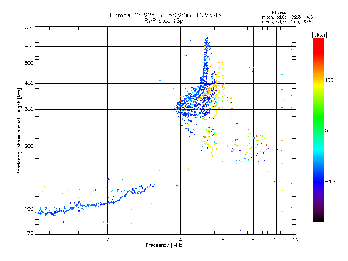
Task: Click the colorbar tick label "0"
Action: pos(326,130)
